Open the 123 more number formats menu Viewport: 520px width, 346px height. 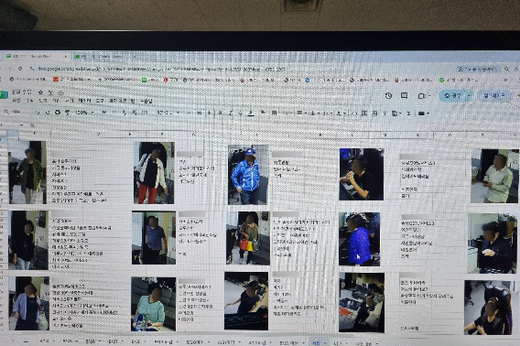145,113
